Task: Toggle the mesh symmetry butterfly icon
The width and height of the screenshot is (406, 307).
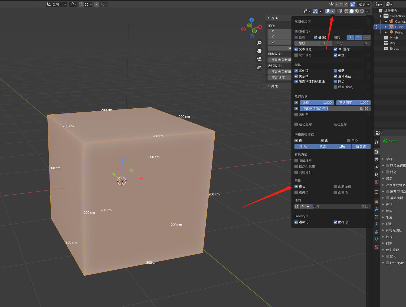Action: pyautogui.click(x=331, y=4)
